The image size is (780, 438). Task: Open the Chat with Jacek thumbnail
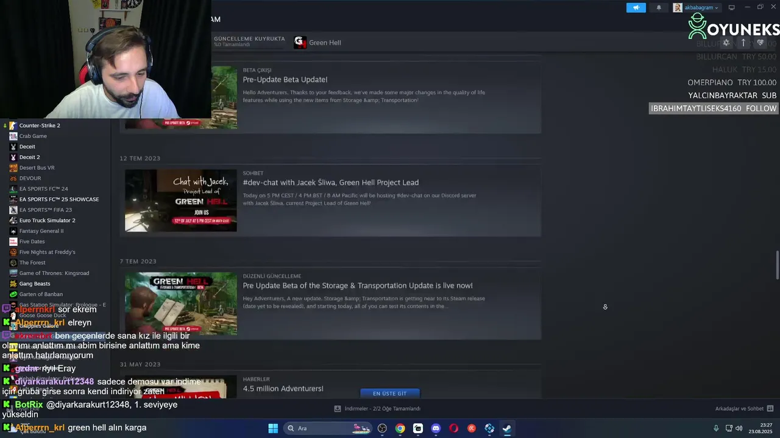[181, 200]
